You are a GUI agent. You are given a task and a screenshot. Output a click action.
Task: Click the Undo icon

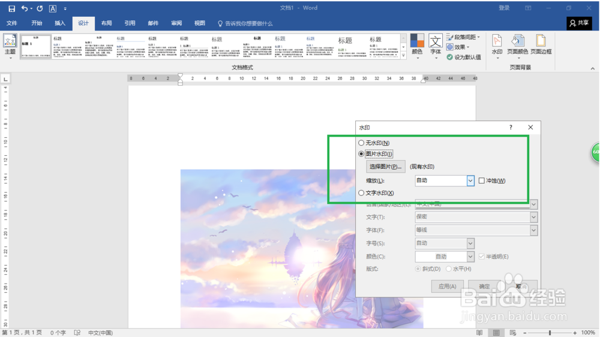point(25,8)
